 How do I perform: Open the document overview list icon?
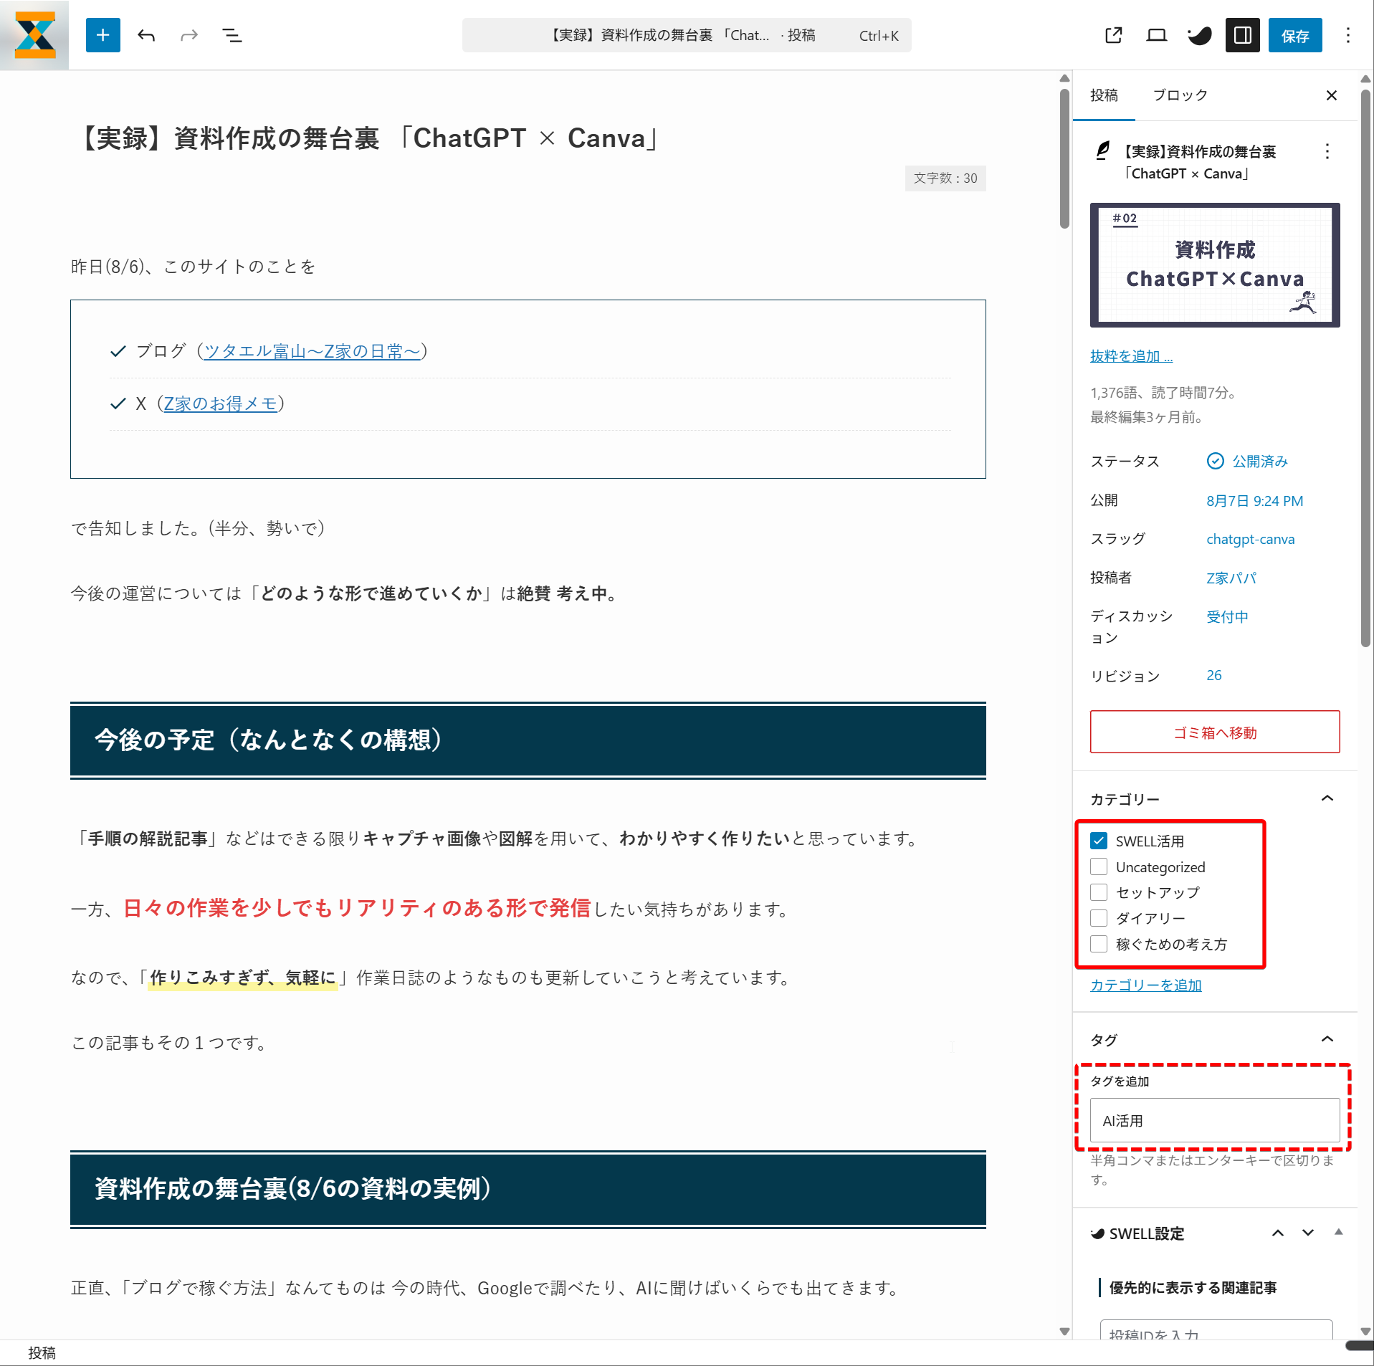[x=232, y=35]
